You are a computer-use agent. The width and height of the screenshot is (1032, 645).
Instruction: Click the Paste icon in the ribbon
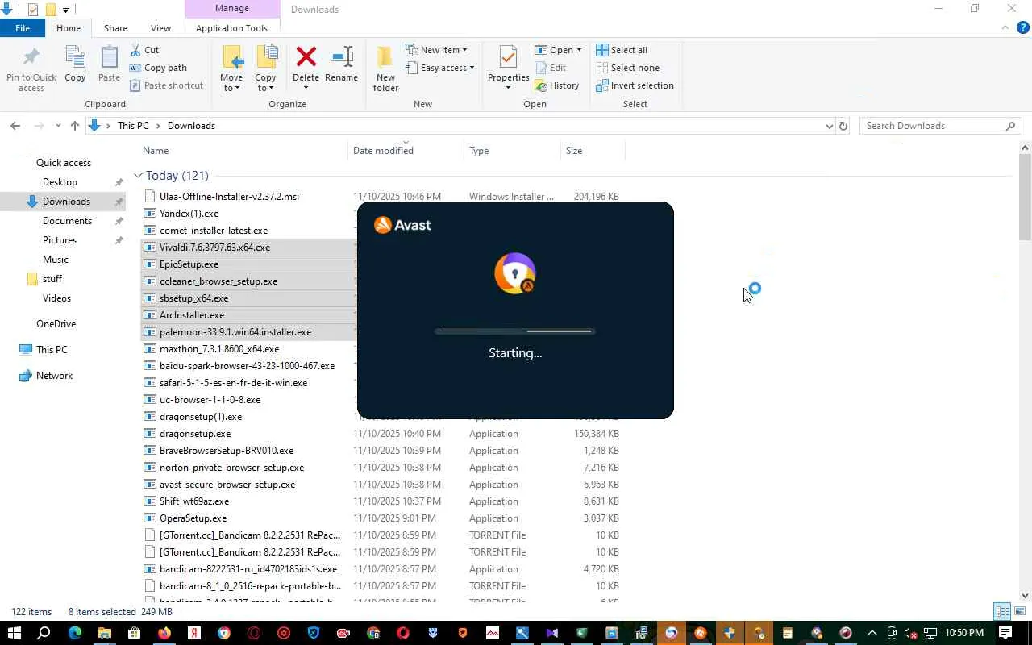tap(109, 64)
